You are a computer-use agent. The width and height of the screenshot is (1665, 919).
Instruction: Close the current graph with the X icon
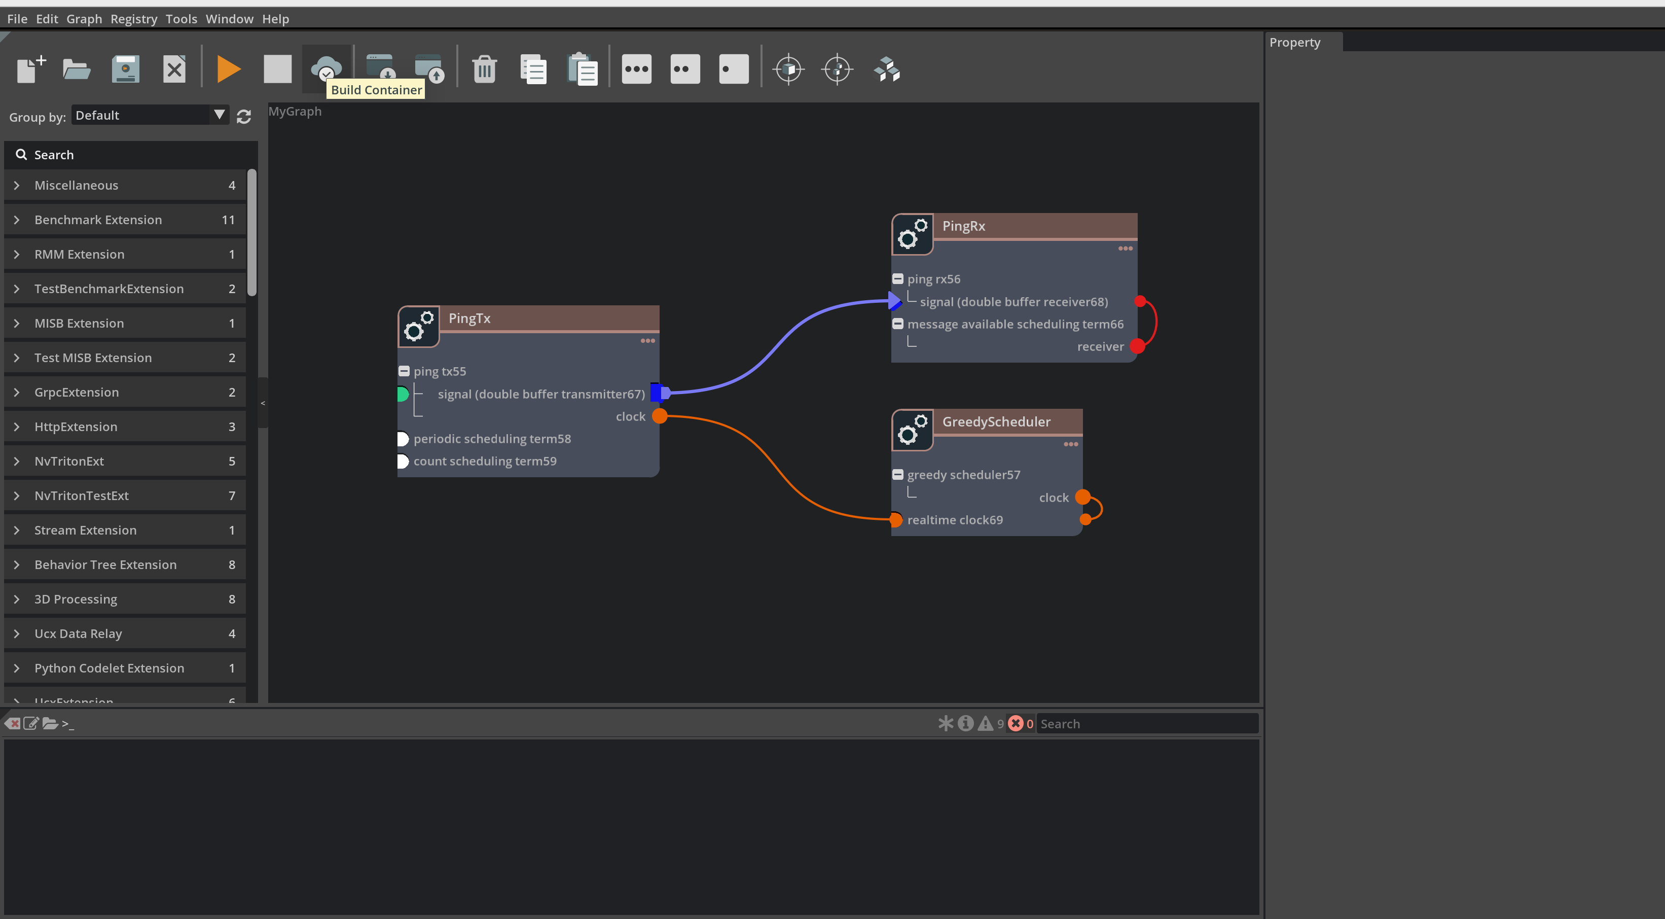(x=174, y=68)
